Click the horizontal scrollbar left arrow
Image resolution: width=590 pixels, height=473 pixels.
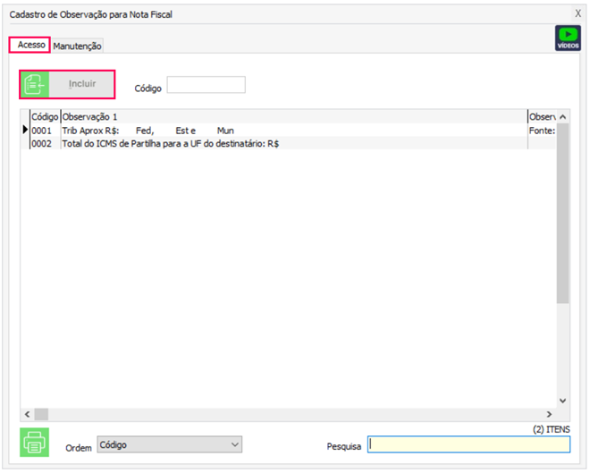click(27, 414)
